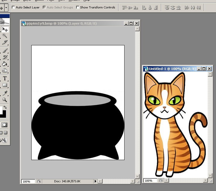Click the status icon beside zoom in pjq4m1y9.bmp
Image resolution: width=216 pixels, height=191 pixels.
(x=39, y=181)
